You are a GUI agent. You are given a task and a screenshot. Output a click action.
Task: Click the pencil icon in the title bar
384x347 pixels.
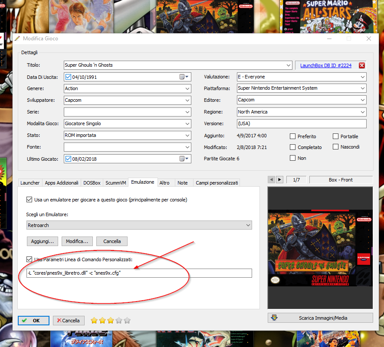pyautogui.click(x=17, y=39)
